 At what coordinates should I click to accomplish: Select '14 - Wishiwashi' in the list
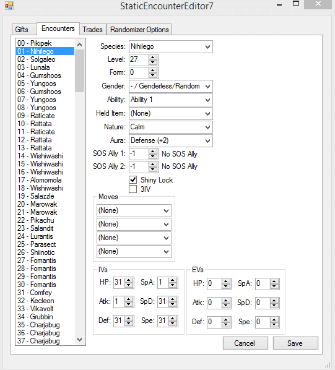[40, 156]
